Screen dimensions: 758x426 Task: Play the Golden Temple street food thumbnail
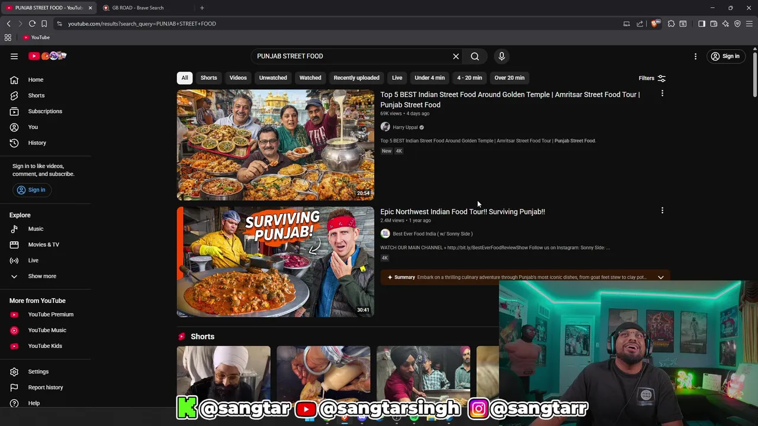pos(275,145)
